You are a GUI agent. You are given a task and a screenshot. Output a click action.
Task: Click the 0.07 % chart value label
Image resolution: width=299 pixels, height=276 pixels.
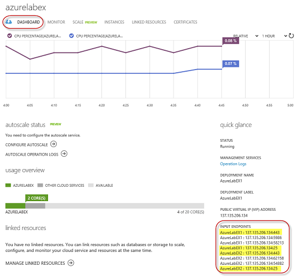(231, 64)
